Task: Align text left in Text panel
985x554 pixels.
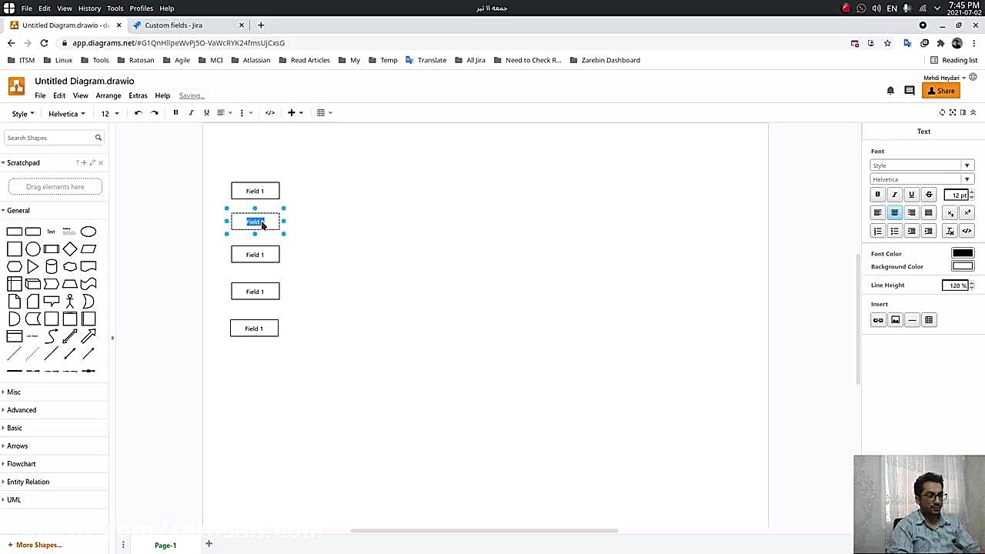Action: coord(877,212)
